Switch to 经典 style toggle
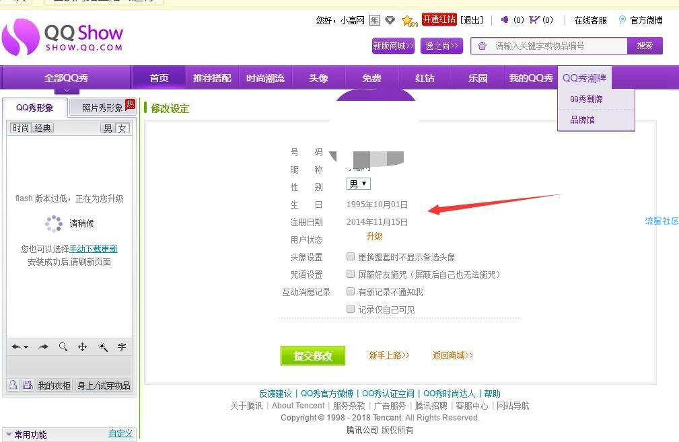Viewport: 679px width, 442px height. (x=43, y=128)
